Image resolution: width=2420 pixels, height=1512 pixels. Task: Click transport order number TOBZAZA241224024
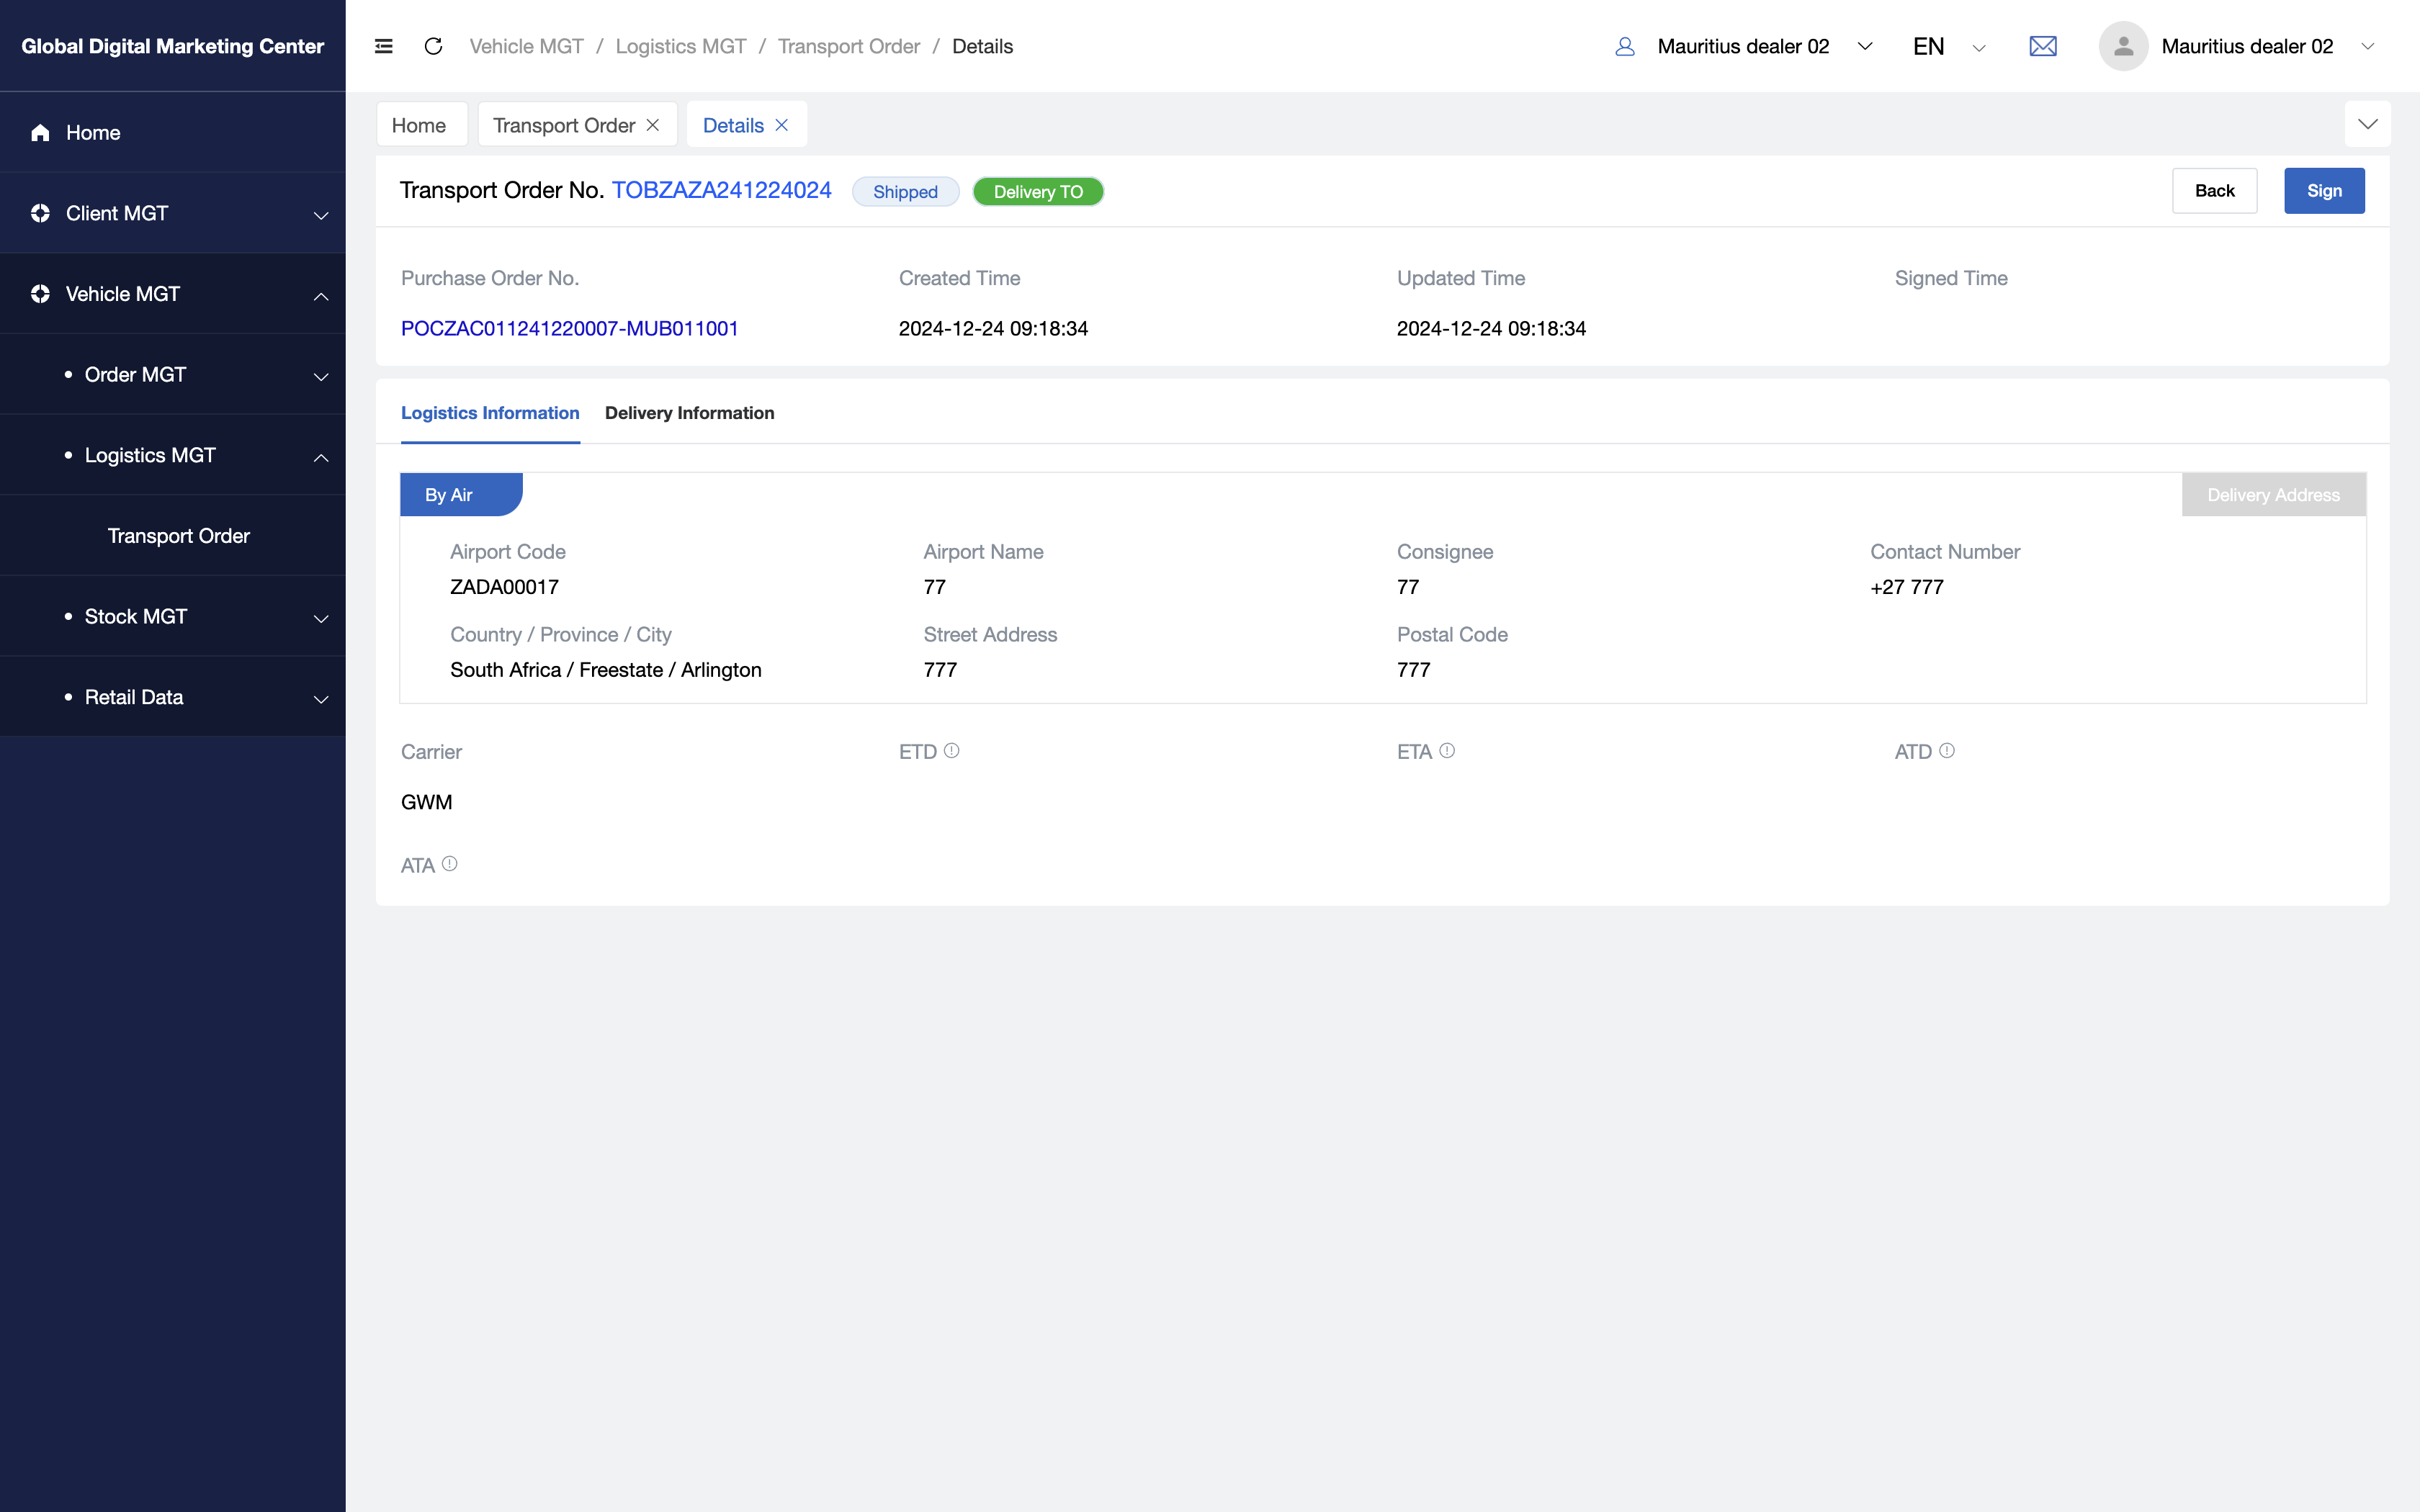point(721,190)
